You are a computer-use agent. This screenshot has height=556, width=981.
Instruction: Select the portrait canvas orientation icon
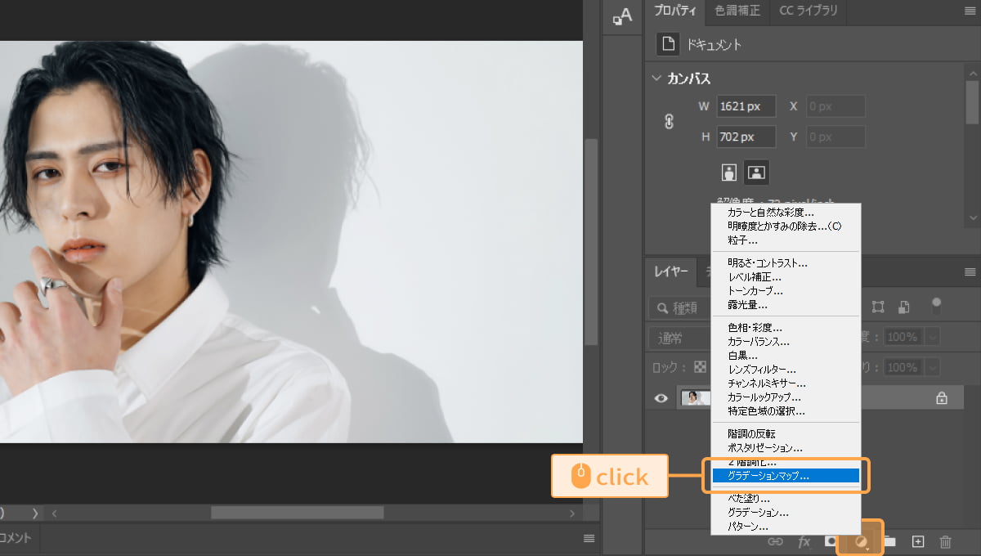click(x=729, y=173)
